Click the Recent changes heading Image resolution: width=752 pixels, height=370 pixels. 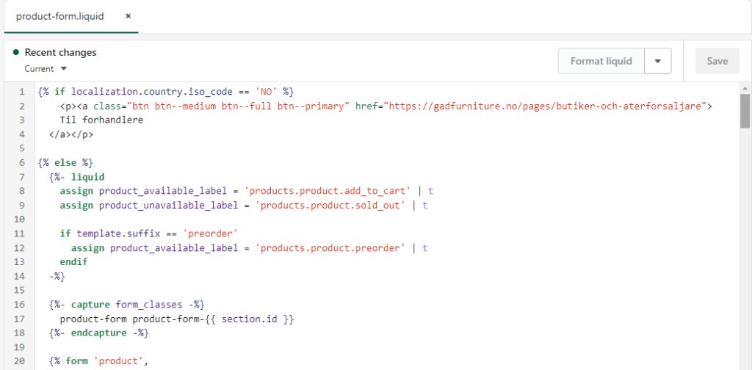click(x=60, y=52)
